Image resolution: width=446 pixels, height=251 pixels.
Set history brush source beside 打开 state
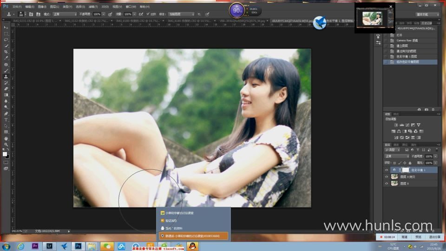(386, 35)
